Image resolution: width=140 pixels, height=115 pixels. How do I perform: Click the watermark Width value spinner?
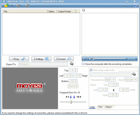coord(124,90)
